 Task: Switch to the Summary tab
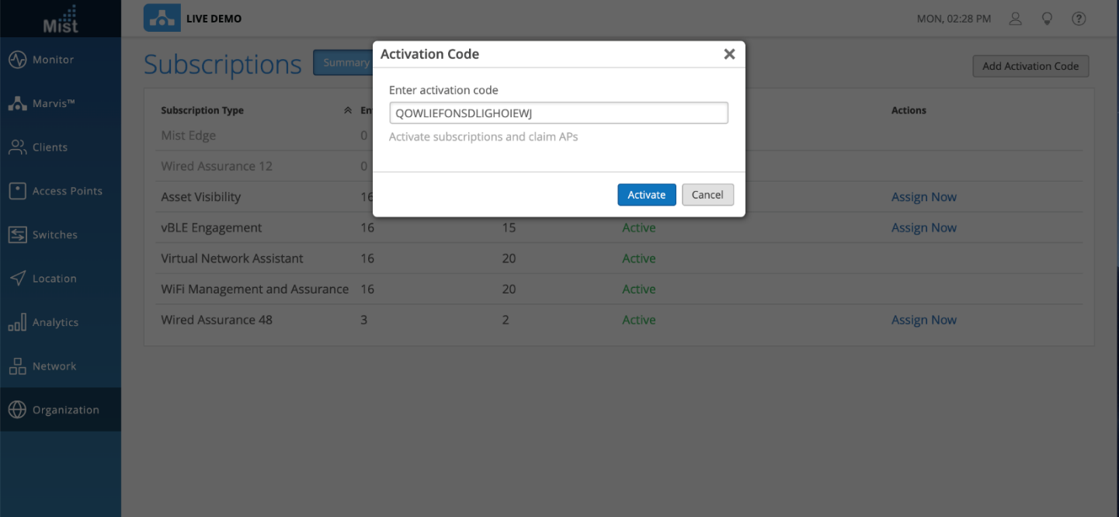pos(344,63)
